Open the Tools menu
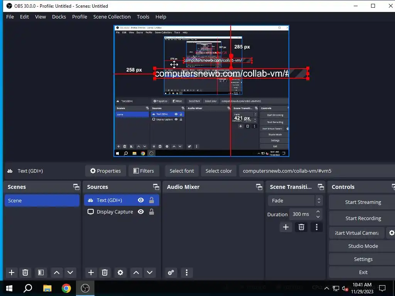The height and width of the screenshot is (296, 395). coord(143,17)
